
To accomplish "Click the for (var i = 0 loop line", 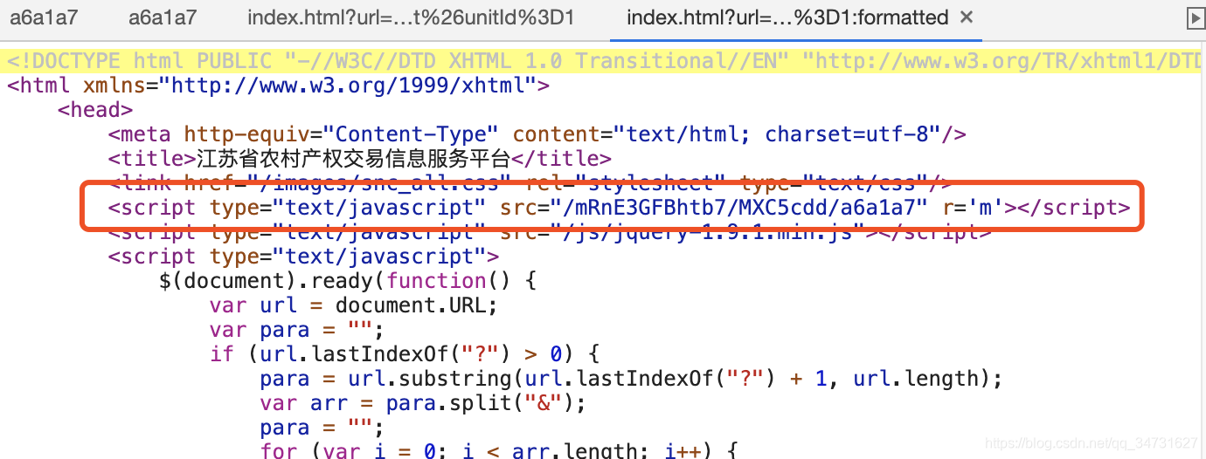I will point(499,450).
